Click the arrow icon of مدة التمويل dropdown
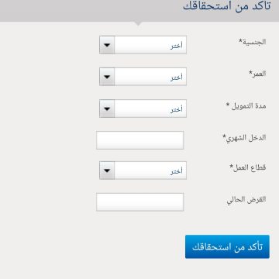The height and width of the screenshot is (279, 279). [107, 108]
